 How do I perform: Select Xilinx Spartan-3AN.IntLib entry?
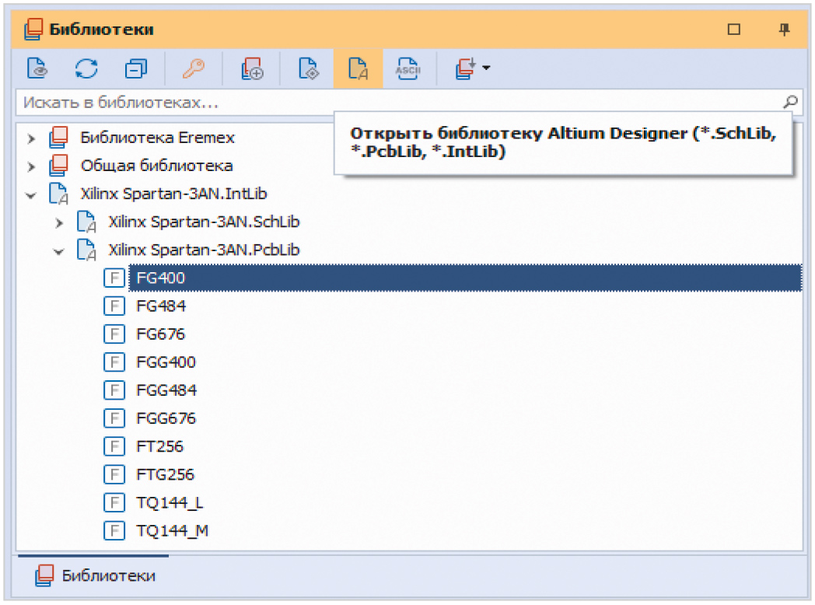[173, 194]
